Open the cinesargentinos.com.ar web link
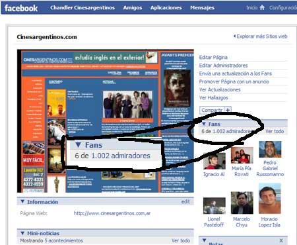 pyautogui.click(x=112, y=213)
